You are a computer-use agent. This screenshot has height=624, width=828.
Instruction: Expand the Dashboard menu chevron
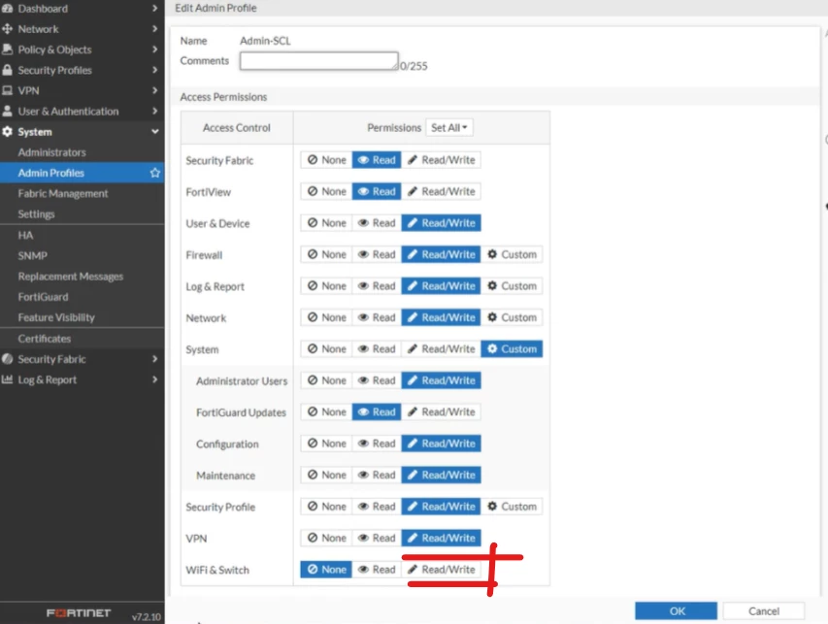(154, 9)
